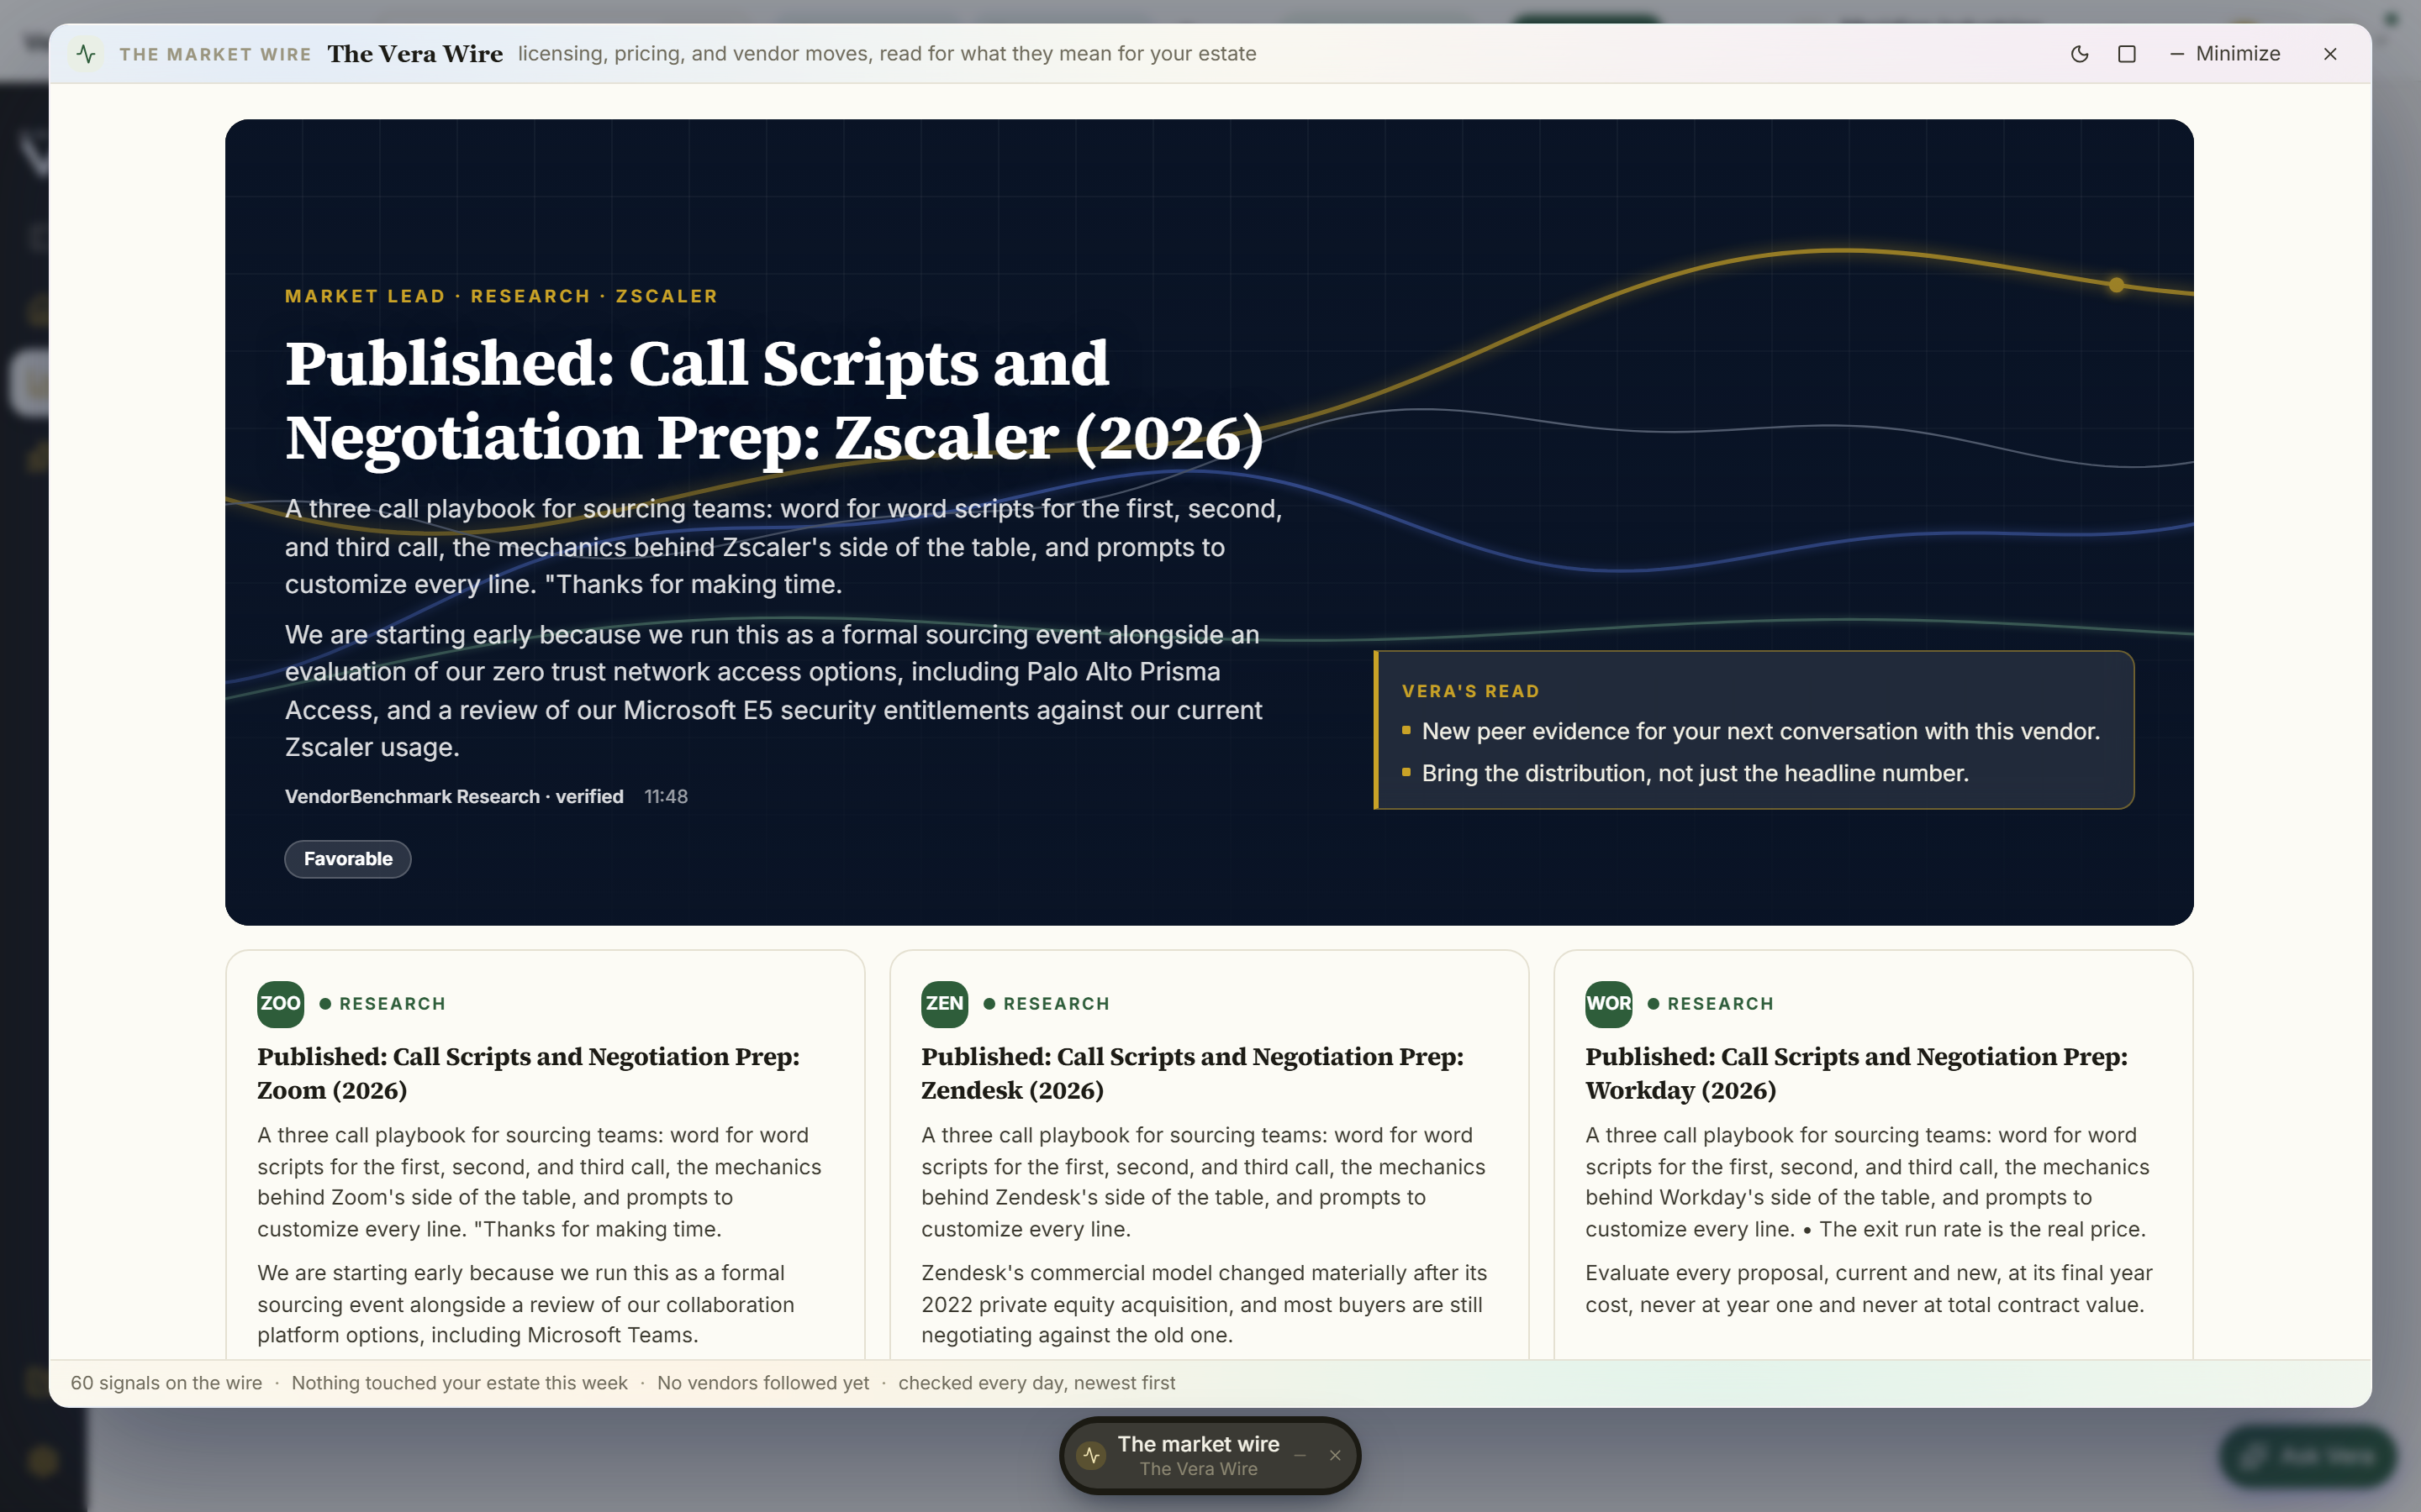Click the Minimize button in the header
The image size is (2421, 1512).
[x=2225, y=54]
